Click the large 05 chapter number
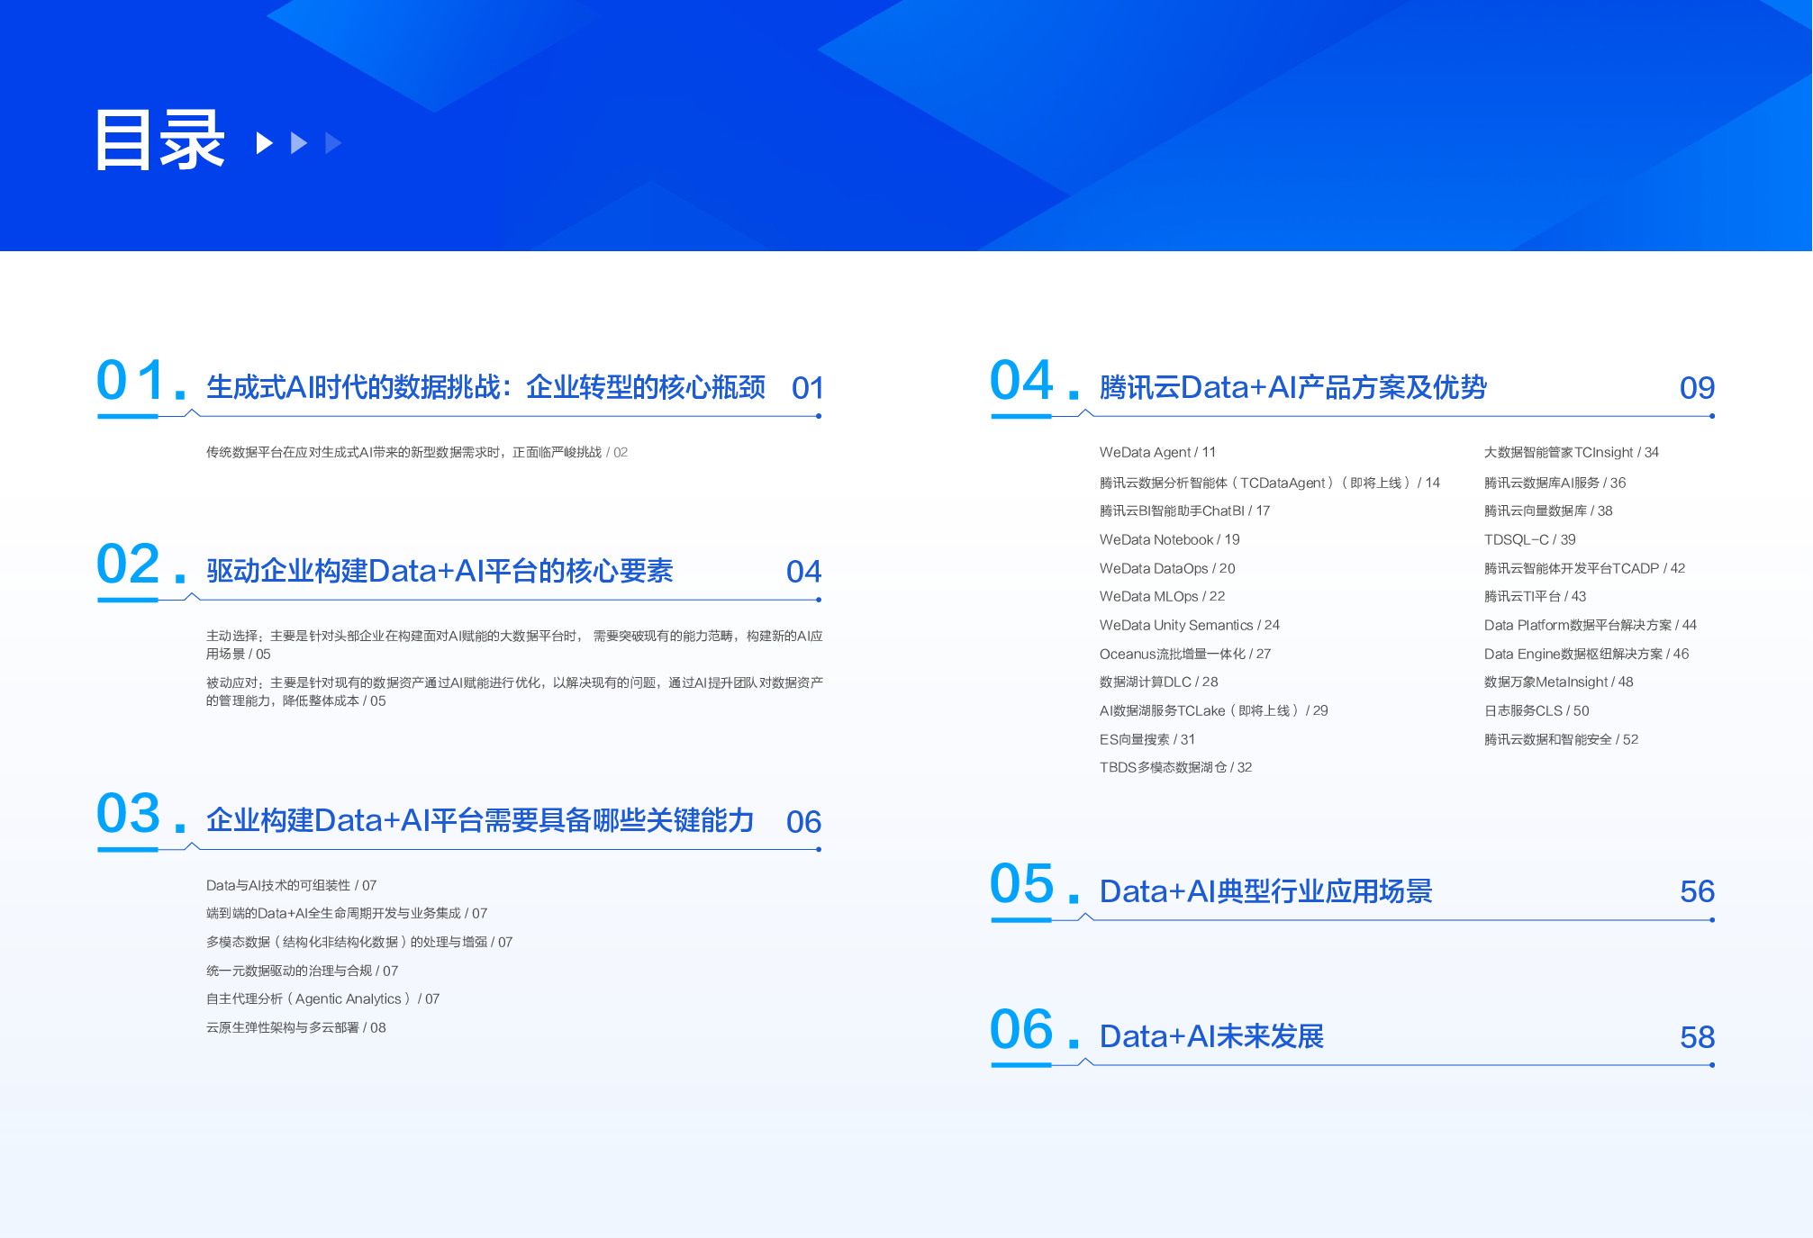 click(1021, 884)
